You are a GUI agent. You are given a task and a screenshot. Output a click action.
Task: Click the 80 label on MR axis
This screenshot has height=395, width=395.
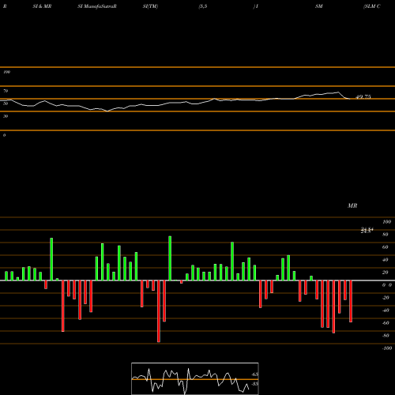(385, 235)
